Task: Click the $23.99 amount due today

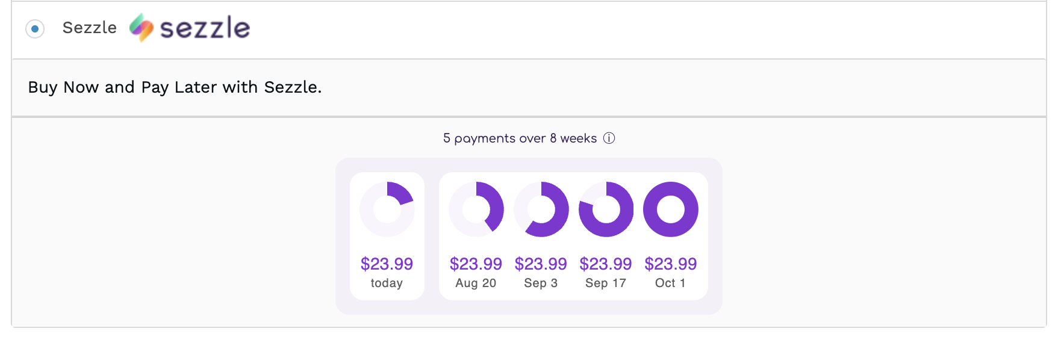Action: [387, 264]
